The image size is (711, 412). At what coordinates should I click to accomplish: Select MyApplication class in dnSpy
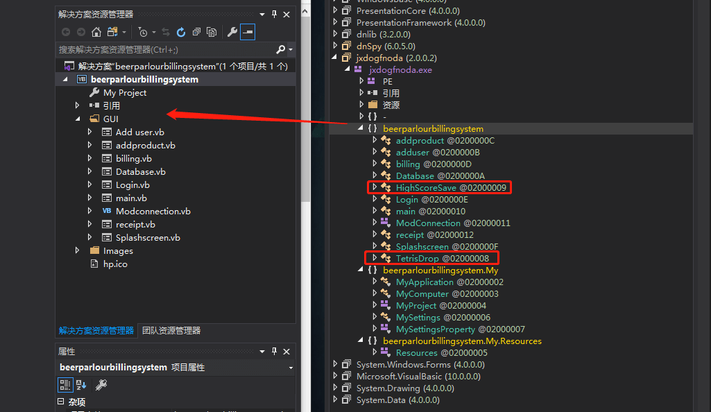[x=449, y=282]
